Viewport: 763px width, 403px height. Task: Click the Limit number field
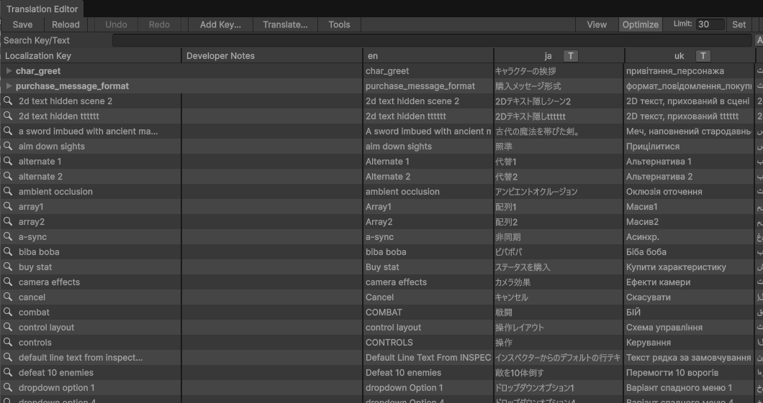(710, 24)
